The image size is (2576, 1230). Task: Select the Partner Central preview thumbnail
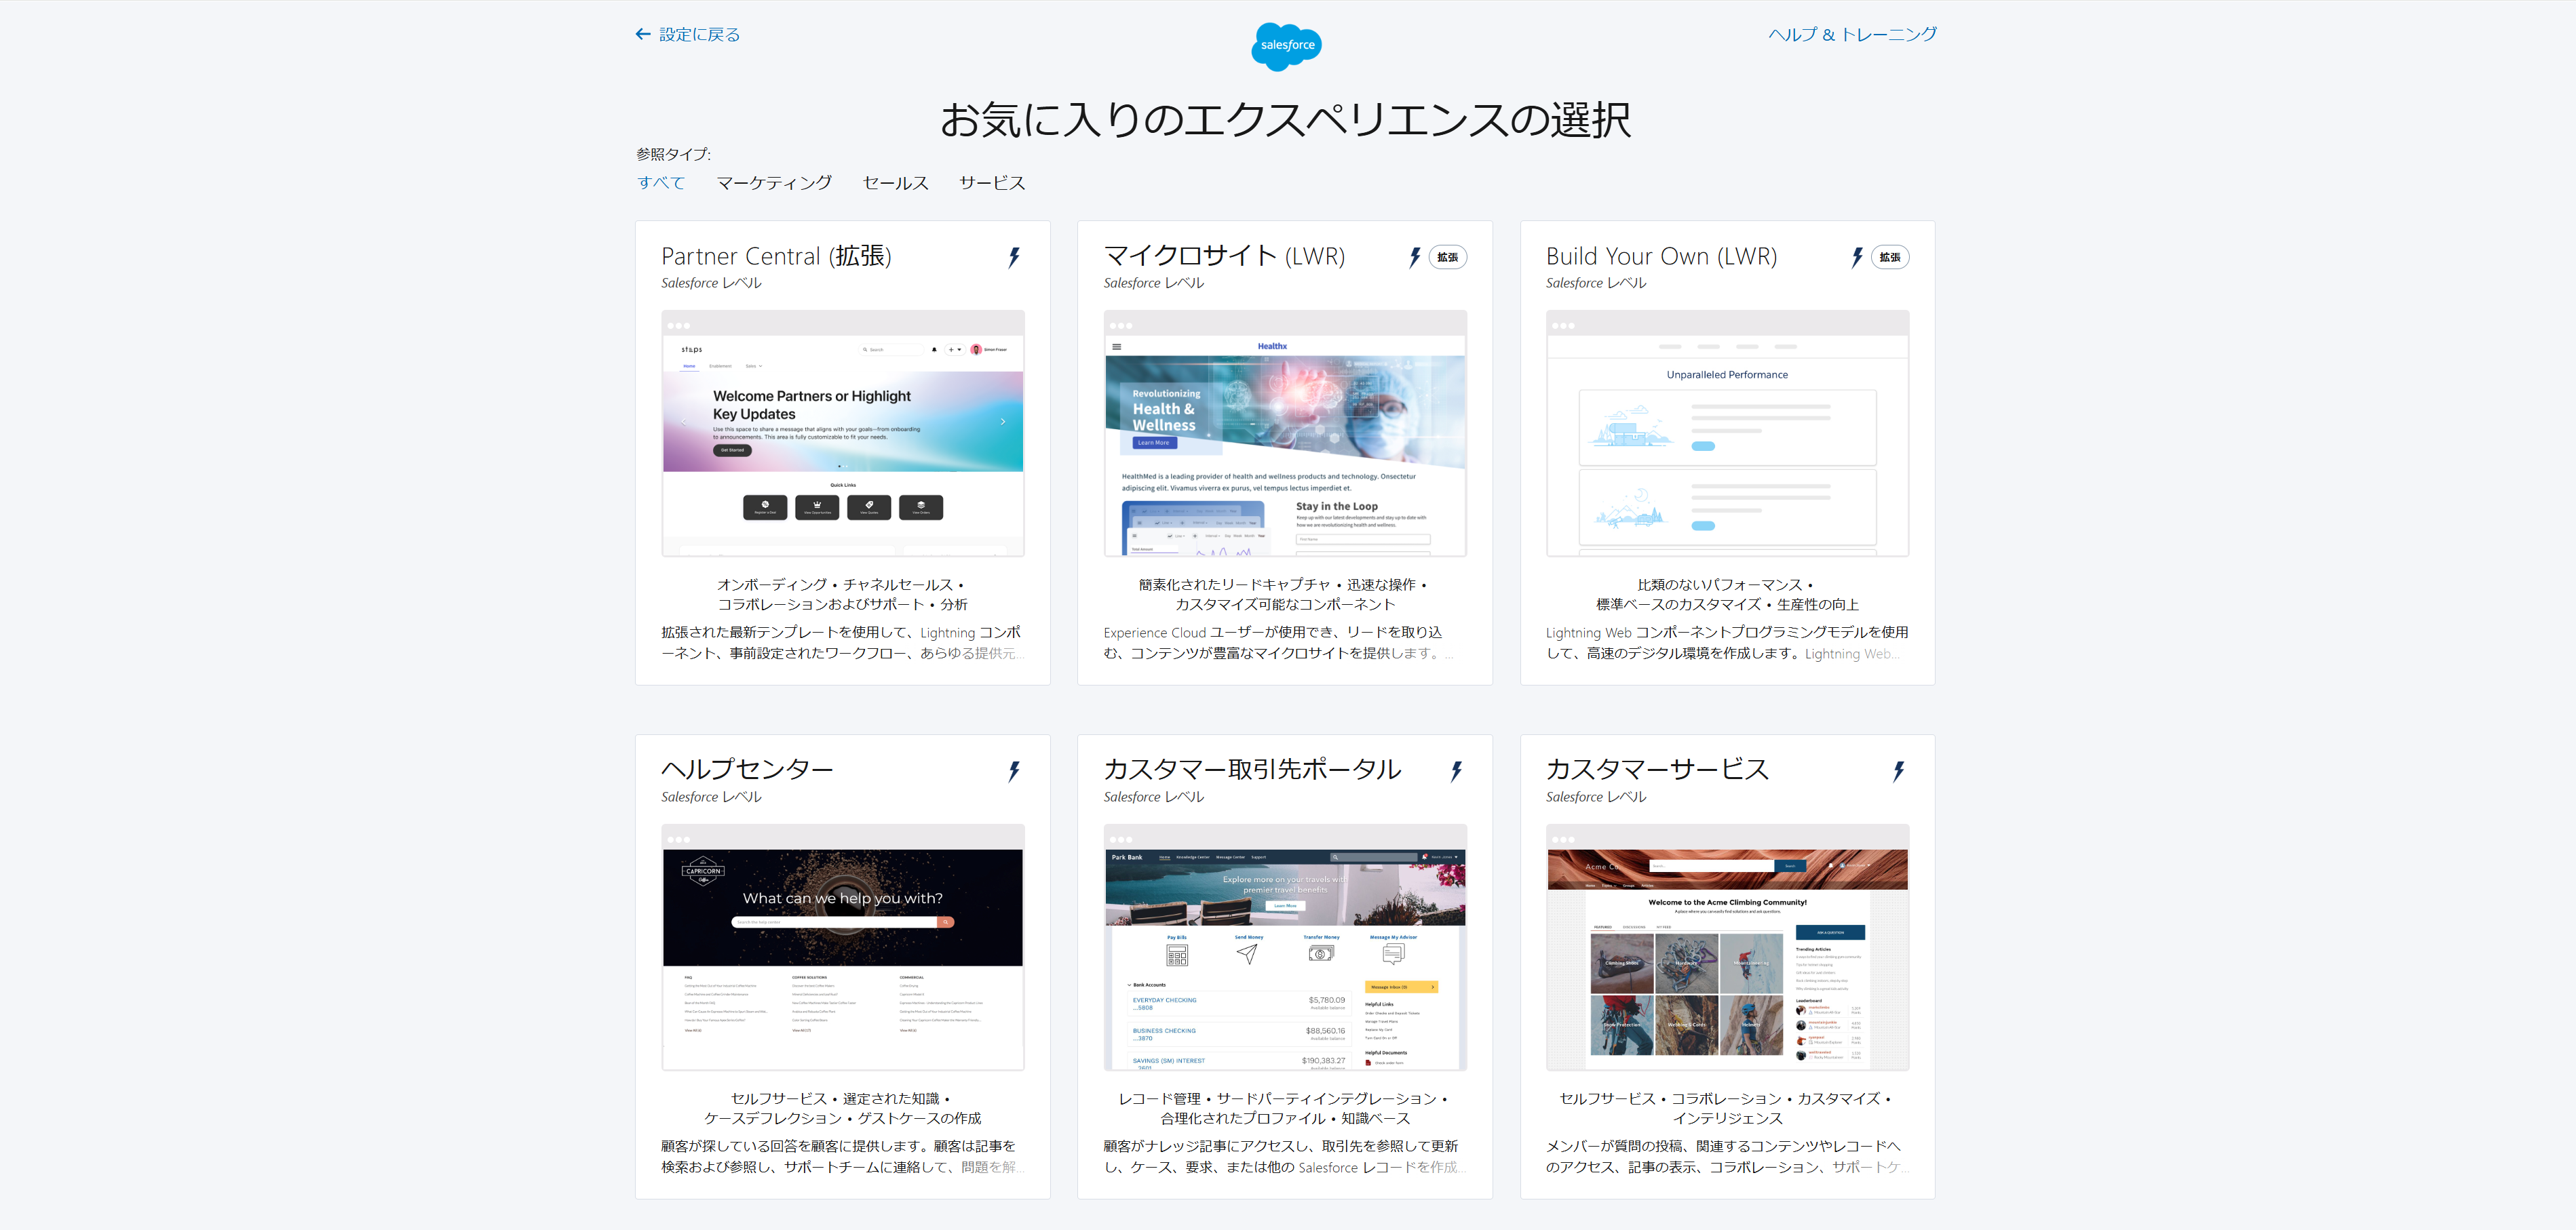(843, 433)
